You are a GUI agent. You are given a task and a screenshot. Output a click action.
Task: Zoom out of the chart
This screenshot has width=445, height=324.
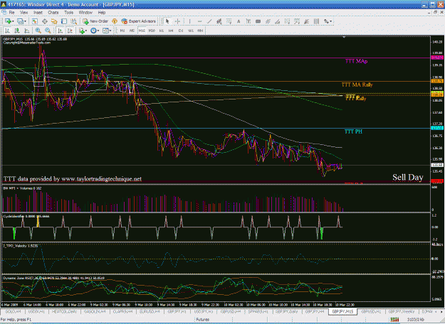(x=48, y=31)
